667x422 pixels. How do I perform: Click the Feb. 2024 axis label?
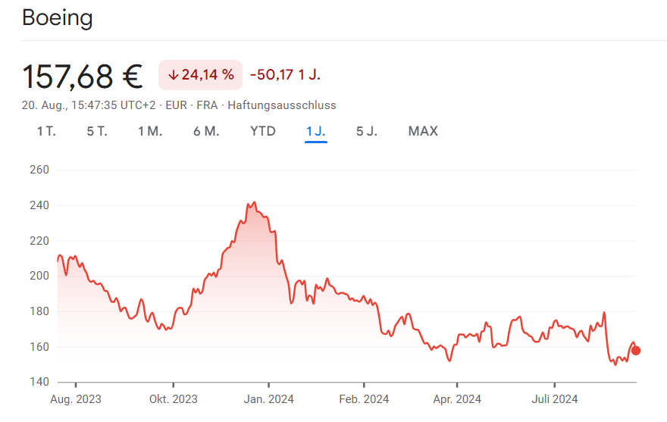364,399
